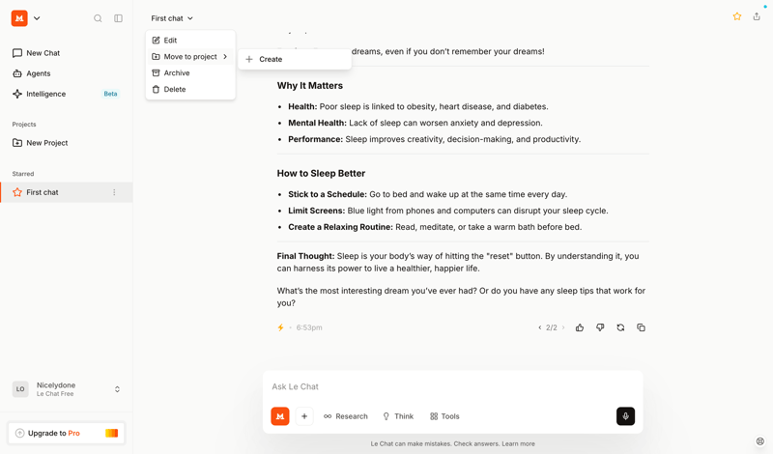Viewport: 773px width, 454px height.
Task: Open the Learn more link
Action: point(518,444)
